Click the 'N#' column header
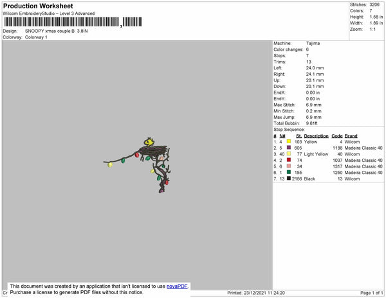The width and height of the screenshot is (386, 298). click(282, 136)
